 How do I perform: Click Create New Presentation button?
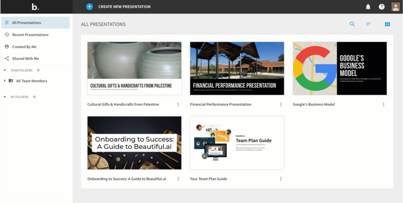(124, 7)
